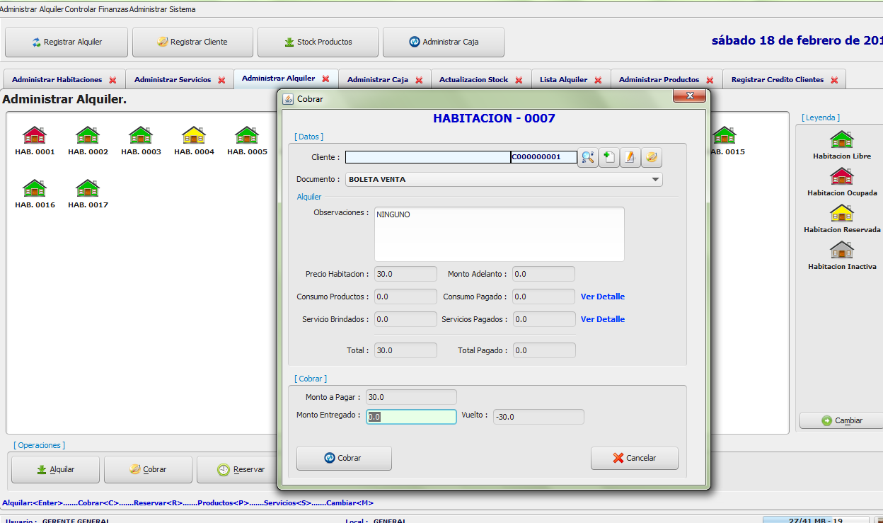Open Administrar Sistema menu
The image size is (883, 523).
(162, 9)
